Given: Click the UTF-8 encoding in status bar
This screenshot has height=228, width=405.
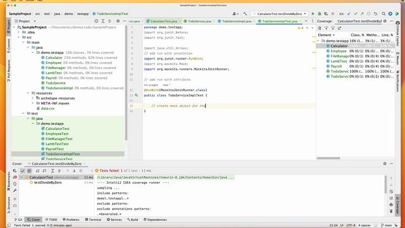Looking at the screenshot, I should coord(351,225).
